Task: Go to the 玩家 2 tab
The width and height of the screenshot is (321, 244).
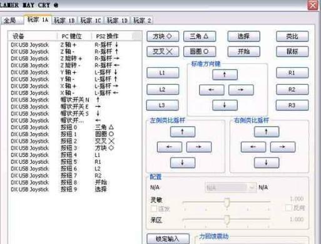Action: tap(142, 21)
